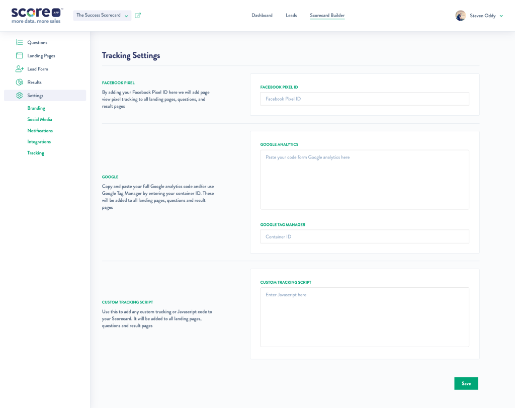This screenshot has width=515, height=408.
Task: Open the Social Media settings link
Action: [x=39, y=119]
